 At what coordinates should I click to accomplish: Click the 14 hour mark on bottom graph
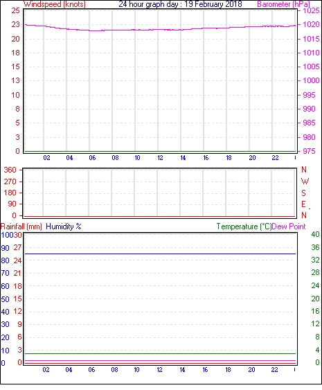pos(182,370)
